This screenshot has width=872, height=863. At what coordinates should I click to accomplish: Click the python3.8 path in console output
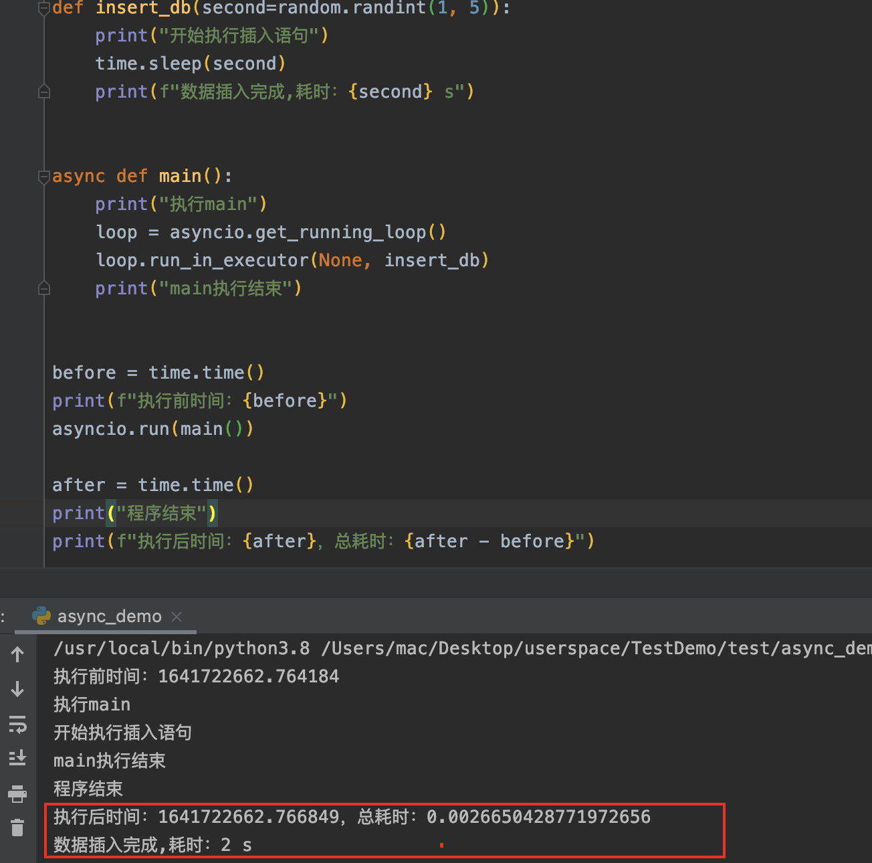[182, 648]
